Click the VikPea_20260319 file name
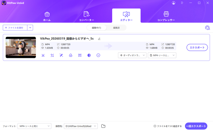 (67, 38)
